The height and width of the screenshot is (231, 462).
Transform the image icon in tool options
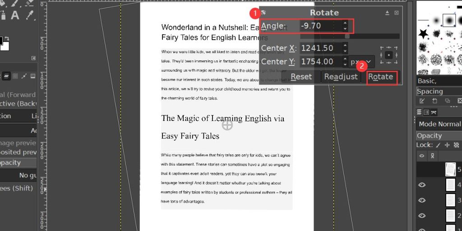pos(32,76)
